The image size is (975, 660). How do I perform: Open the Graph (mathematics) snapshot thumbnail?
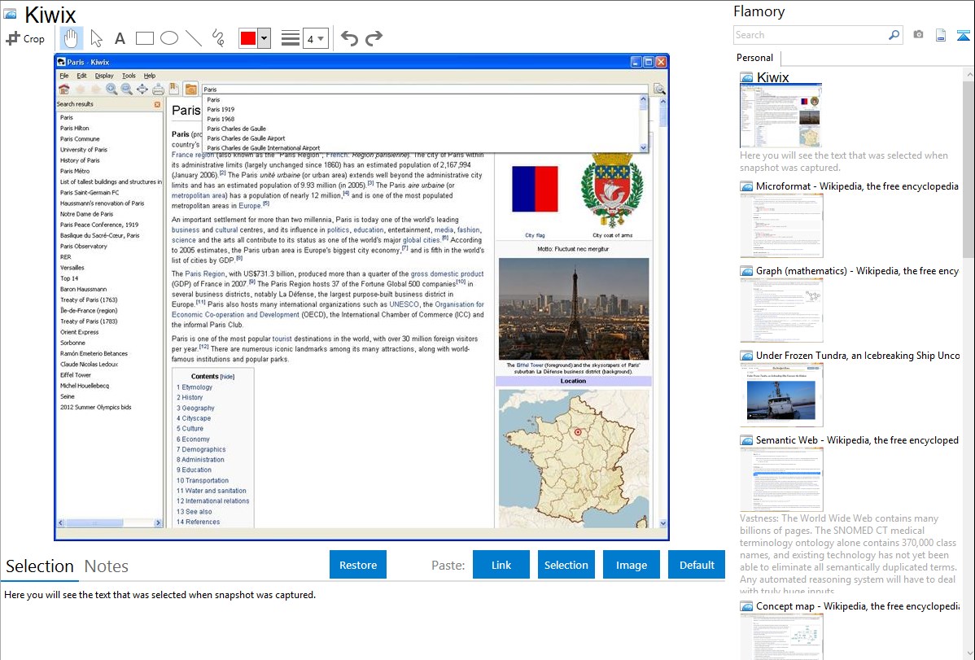(781, 310)
